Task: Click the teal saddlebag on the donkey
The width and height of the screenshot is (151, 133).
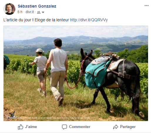Action: tap(96, 74)
